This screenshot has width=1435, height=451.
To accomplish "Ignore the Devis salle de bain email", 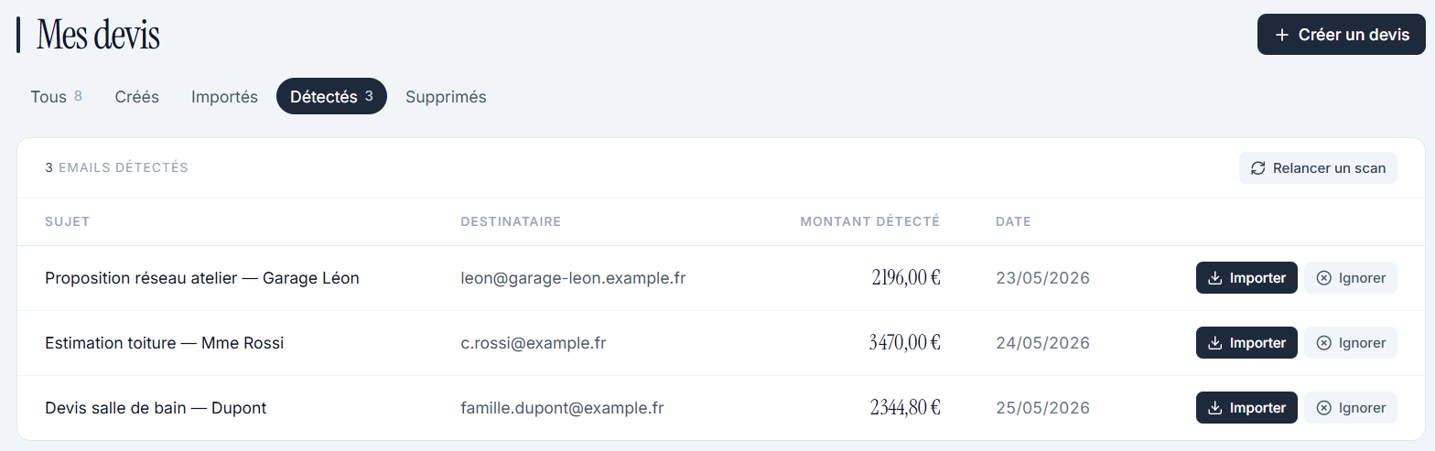I will (x=1351, y=408).
